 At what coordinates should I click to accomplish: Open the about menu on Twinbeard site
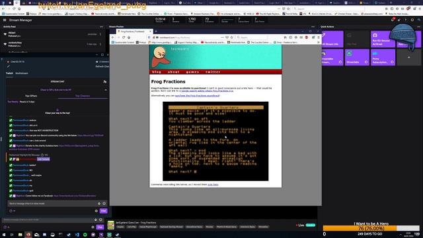173,72
